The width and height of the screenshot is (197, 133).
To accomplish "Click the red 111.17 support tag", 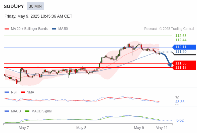I will pyautogui.click(x=184, y=68).
